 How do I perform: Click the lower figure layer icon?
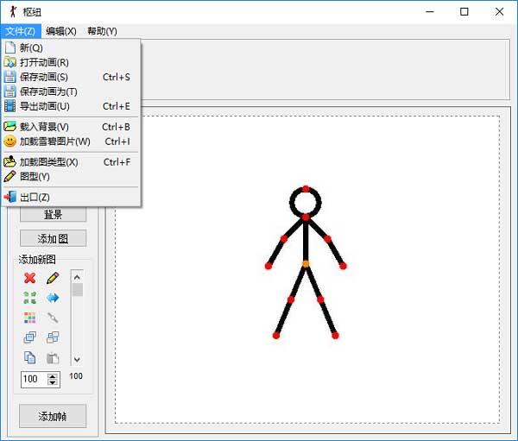click(x=53, y=337)
